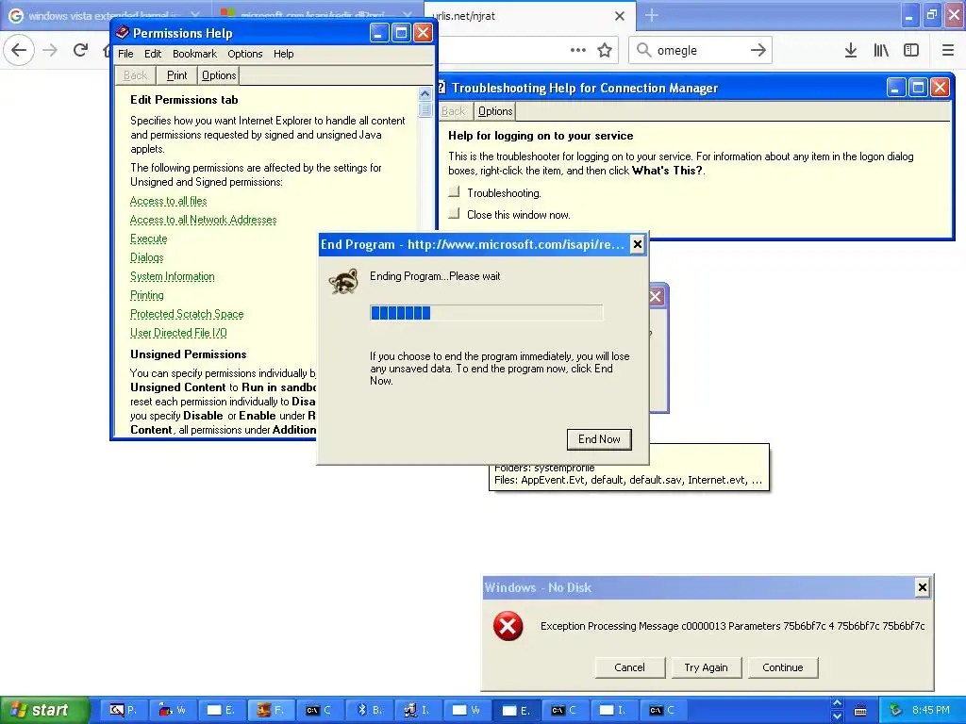This screenshot has height=724, width=966.
Task: Open the User Directed File I/O link
Action: coord(178,333)
